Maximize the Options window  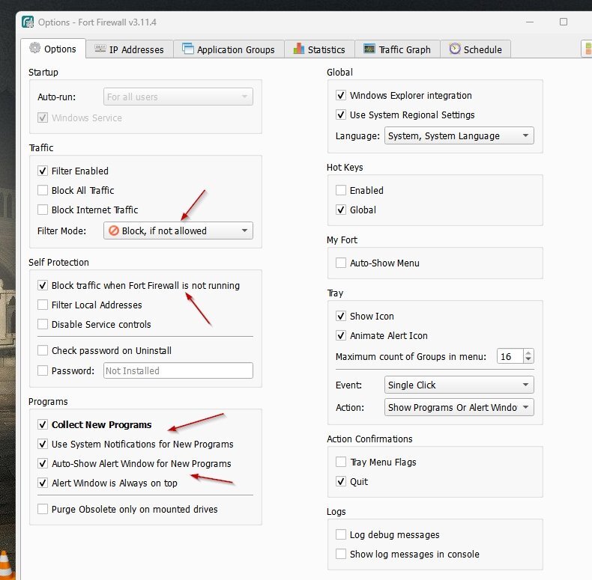(x=564, y=22)
